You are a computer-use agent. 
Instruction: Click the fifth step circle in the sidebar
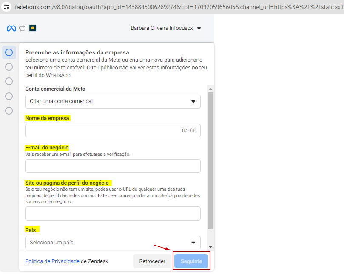tap(9, 111)
